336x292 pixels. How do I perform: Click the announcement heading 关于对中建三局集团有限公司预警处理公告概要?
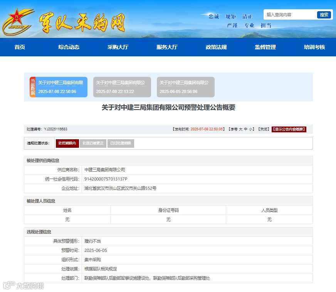[x=168, y=107]
